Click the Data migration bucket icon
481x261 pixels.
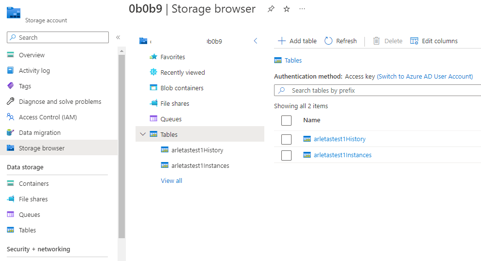coord(10,132)
